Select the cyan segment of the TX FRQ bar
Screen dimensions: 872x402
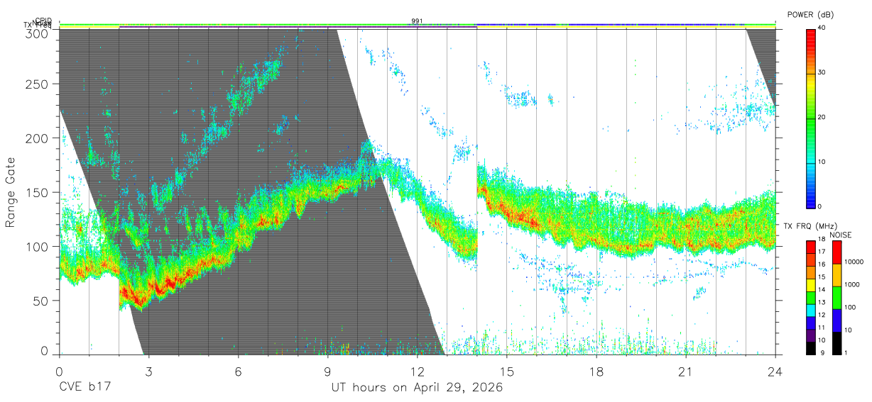(811, 311)
